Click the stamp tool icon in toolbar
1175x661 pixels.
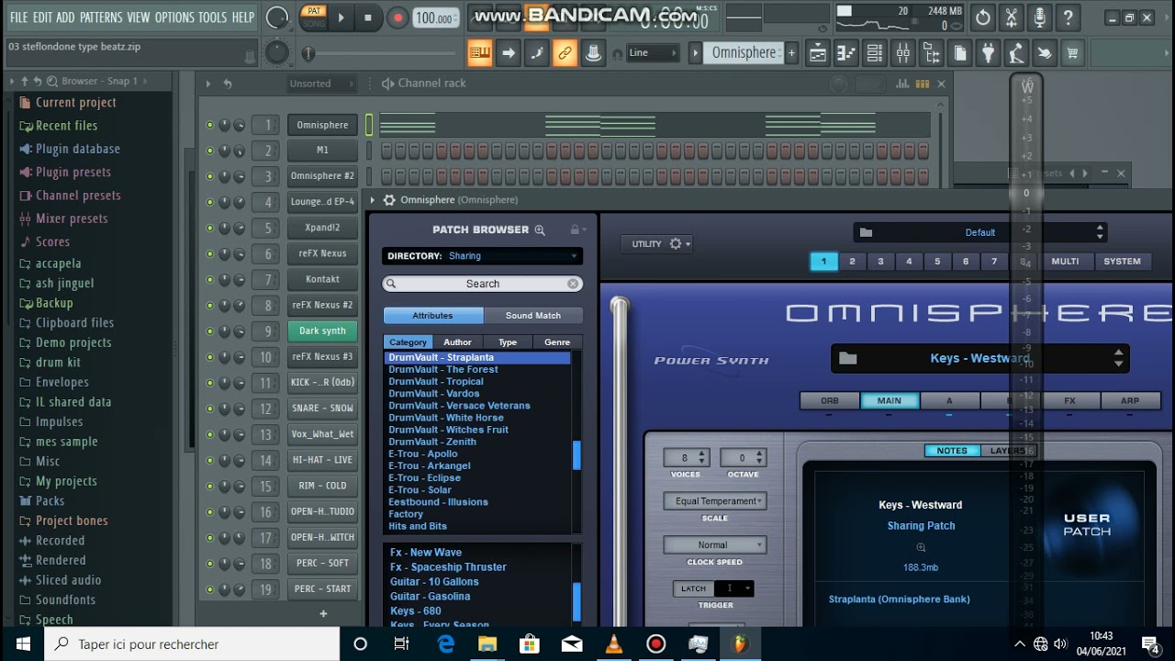(x=593, y=53)
